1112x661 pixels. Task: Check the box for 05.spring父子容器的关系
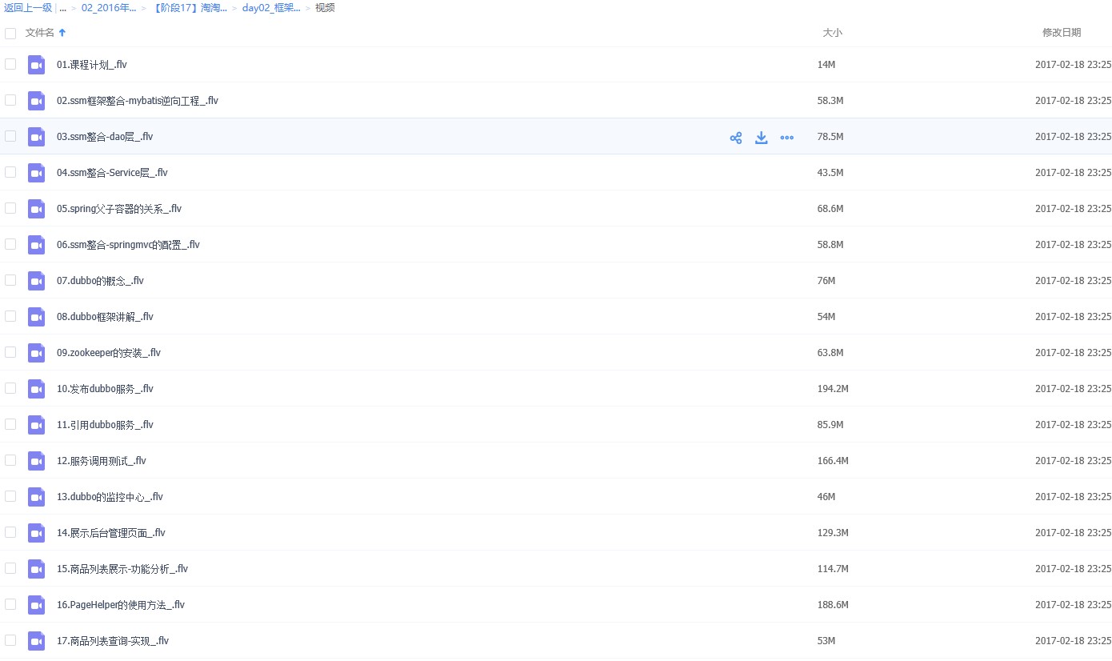10,208
